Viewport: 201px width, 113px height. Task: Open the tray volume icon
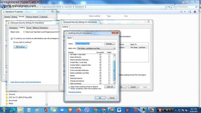pyautogui.click(x=187, y=110)
